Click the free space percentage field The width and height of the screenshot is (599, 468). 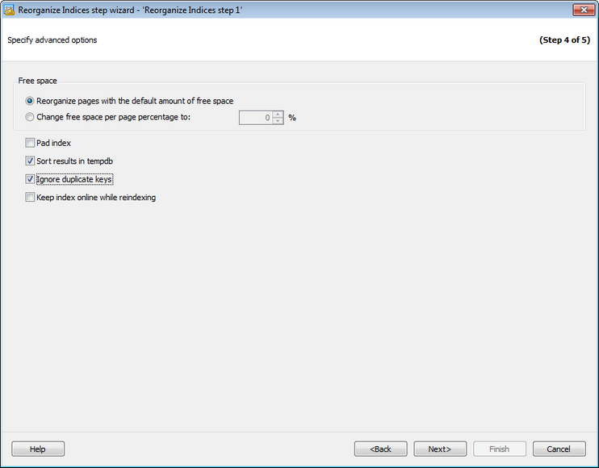tap(256, 117)
